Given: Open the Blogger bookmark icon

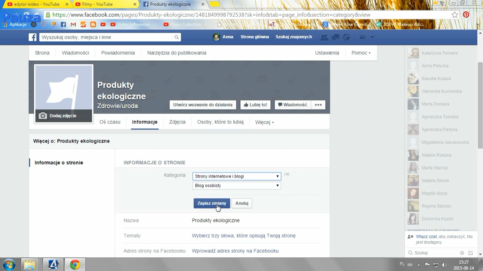Looking at the screenshot, I should pyautogui.click(x=93, y=24).
